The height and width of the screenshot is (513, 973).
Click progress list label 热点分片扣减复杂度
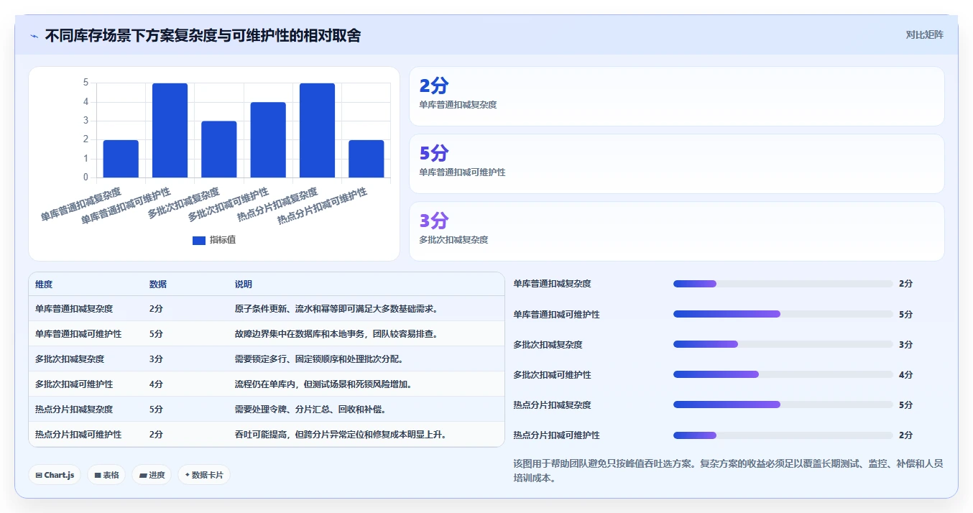(x=552, y=405)
